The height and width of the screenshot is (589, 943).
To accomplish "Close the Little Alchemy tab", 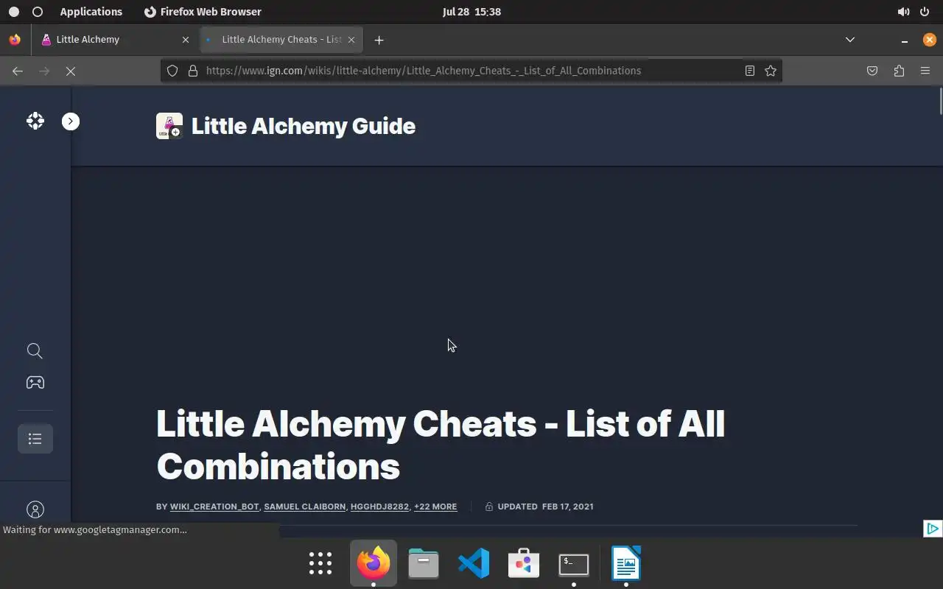I will coord(186,40).
